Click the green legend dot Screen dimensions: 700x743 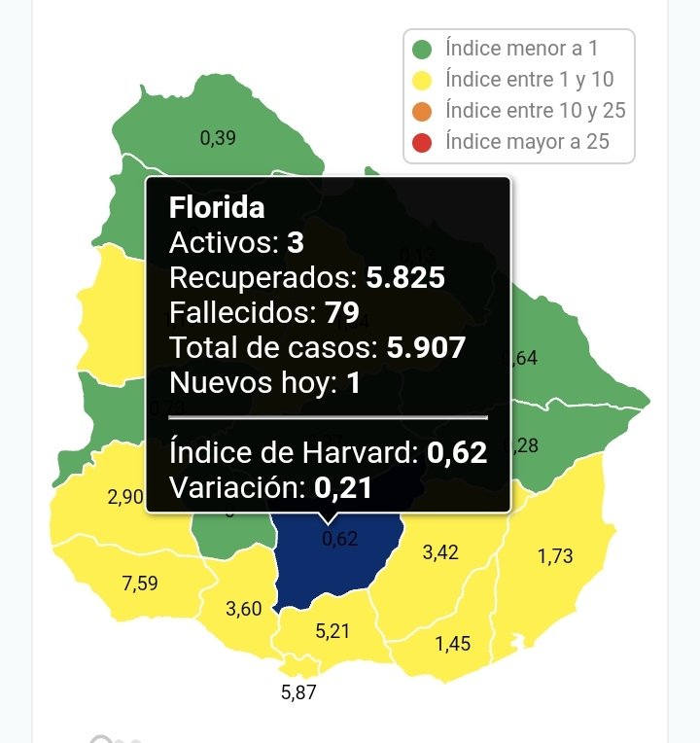[x=422, y=49]
